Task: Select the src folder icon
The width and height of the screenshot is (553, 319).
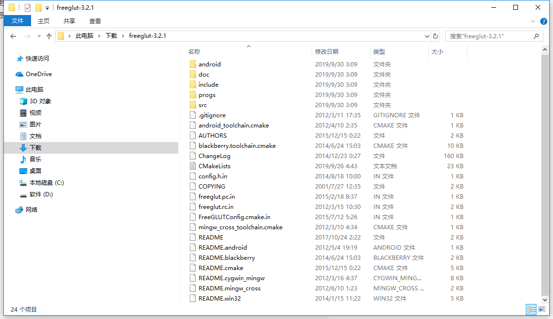Action: tap(193, 105)
